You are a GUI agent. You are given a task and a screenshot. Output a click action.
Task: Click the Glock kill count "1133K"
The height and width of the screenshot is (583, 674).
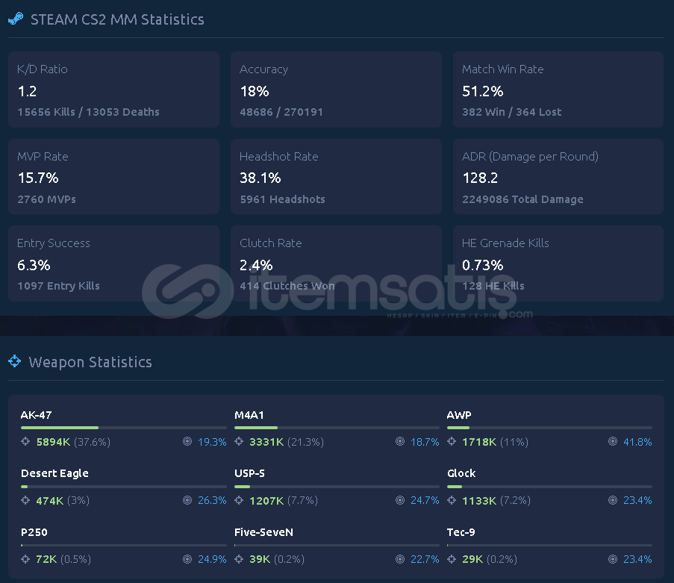(479, 501)
